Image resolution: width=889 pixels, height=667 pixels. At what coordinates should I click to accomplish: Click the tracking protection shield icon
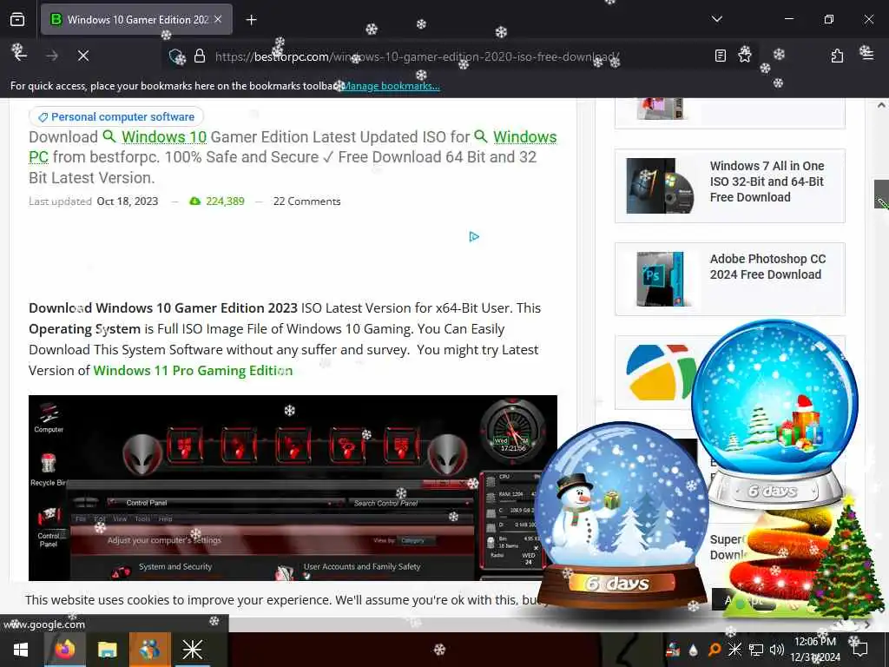177,56
